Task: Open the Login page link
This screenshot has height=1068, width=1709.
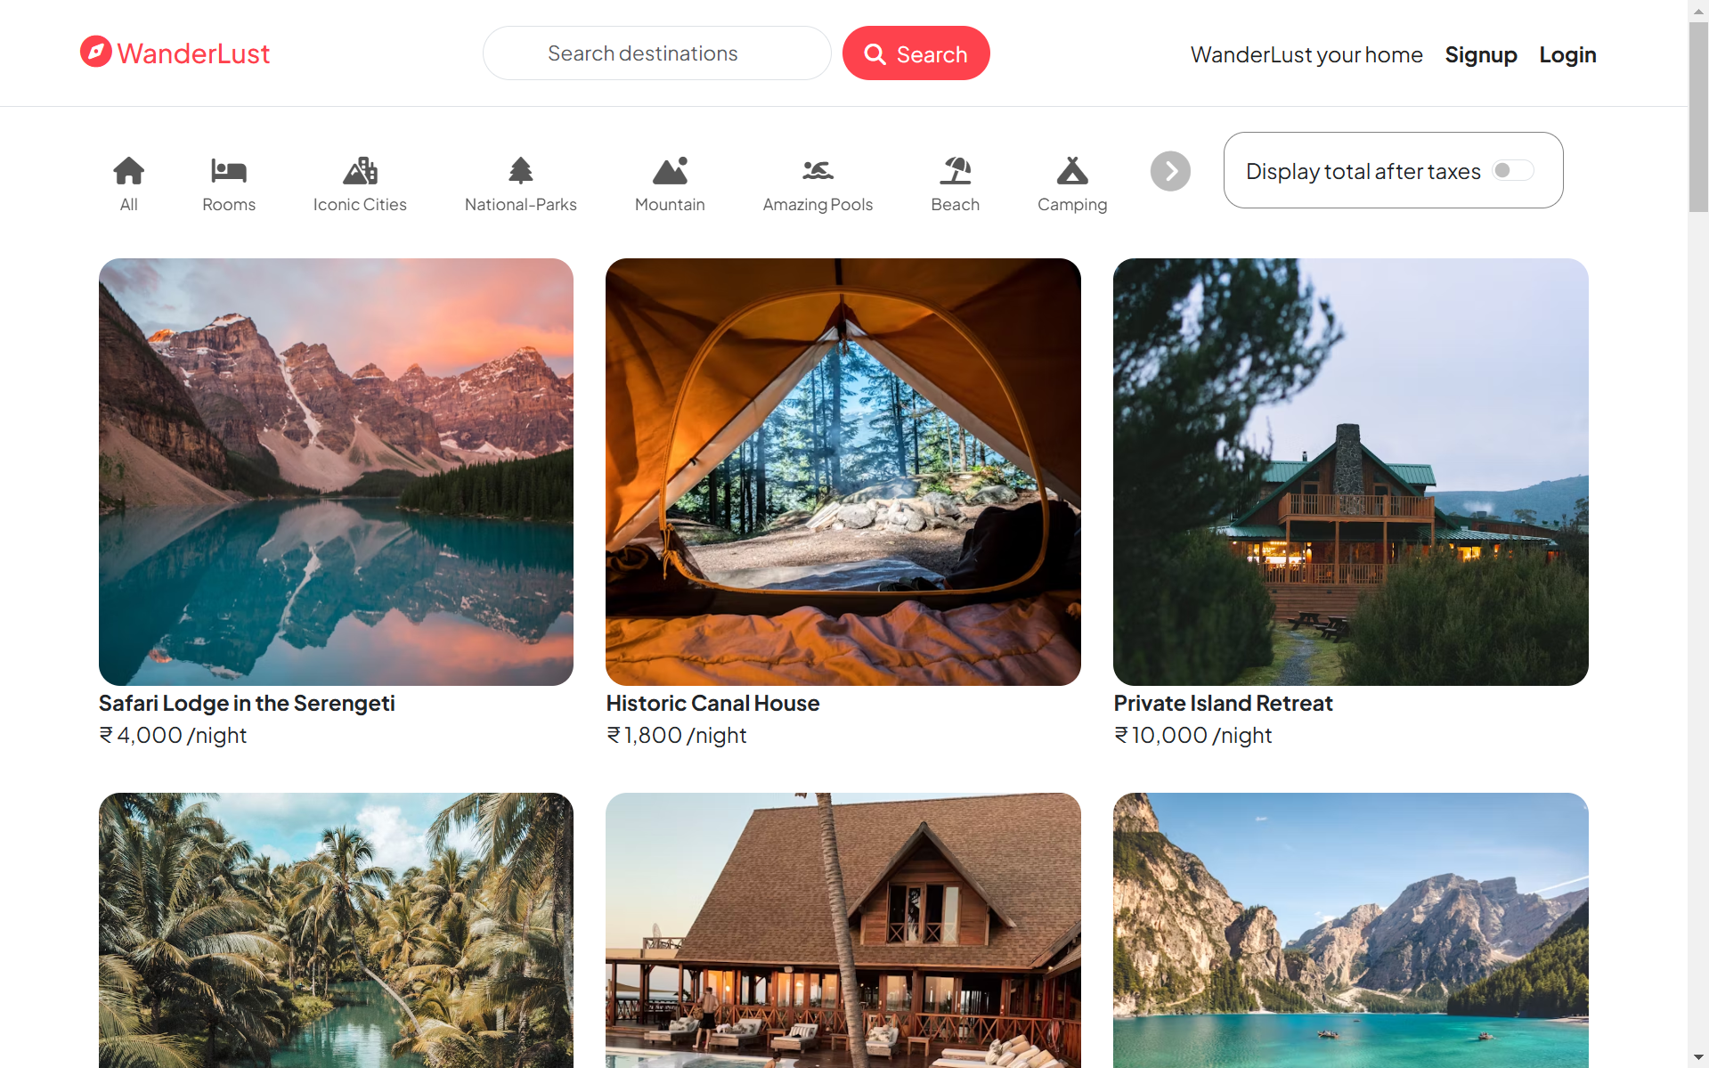Action: point(1567,55)
